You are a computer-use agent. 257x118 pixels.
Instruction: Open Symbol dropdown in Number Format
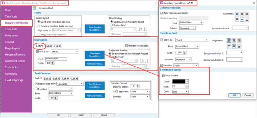coord(140,97)
